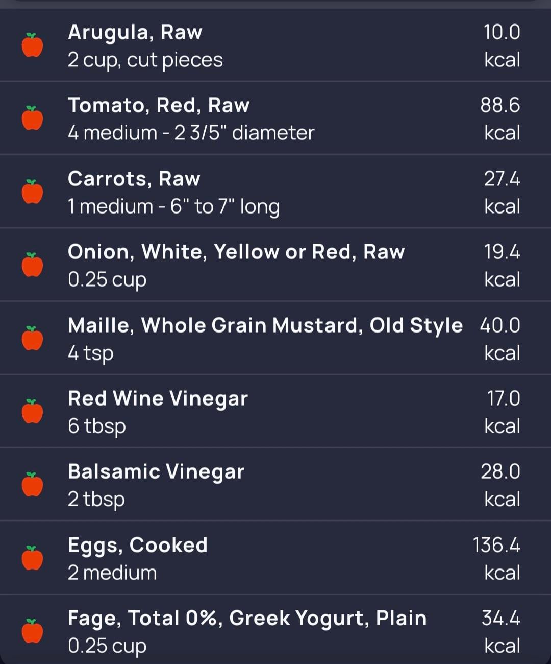The height and width of the screenshot is (664, 551).
Task: Tap the apple icon next to Maille Mustard
Action: click(32, 339)
